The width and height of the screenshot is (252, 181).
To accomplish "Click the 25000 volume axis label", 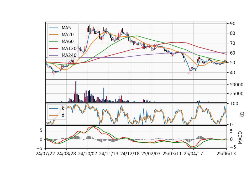I will point(237,94).
